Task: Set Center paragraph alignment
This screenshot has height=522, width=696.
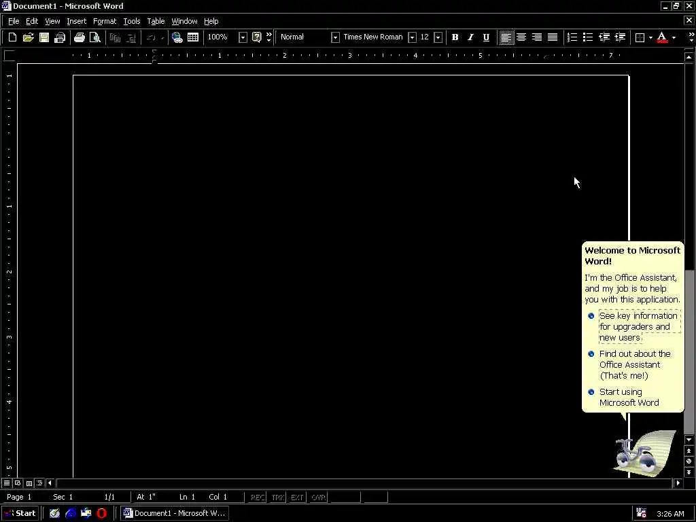Action: [x=521, y=37]
